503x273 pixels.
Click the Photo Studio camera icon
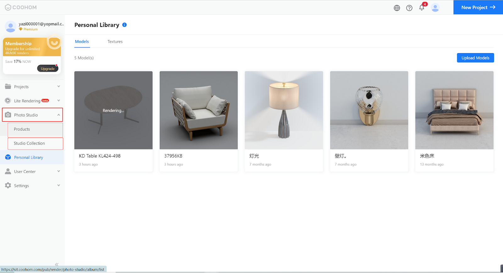point(8,115)
